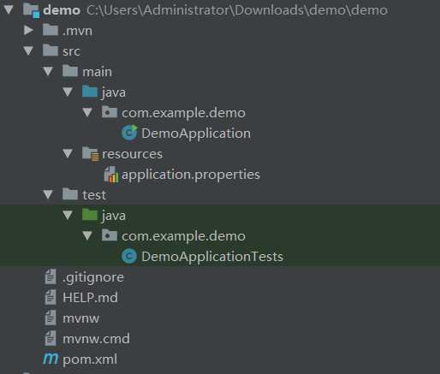Screen dimensions: 440x374
Task: Select the main folder name
Action: [x=97, y=72]
